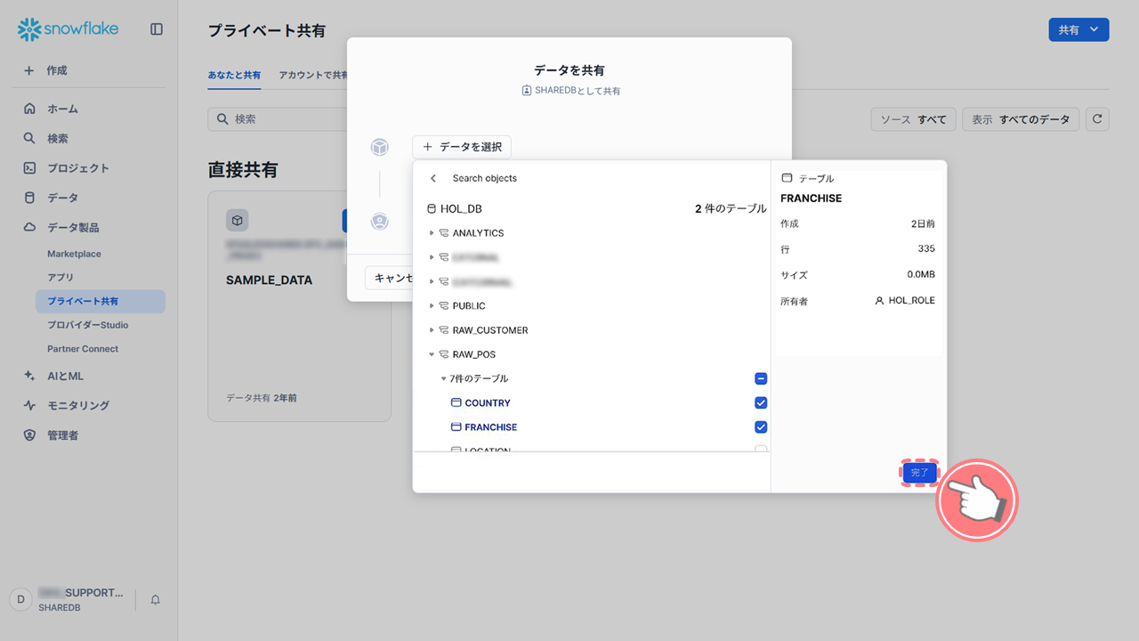The width and height of the screenshot is (1139, 641).
Task: Click the 検索 search input field
Action: point(278,118)
